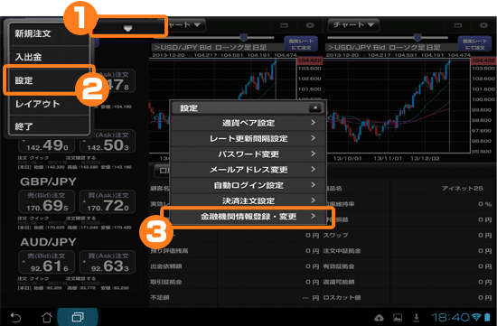Open the top menu dropdown arrow

(x=127, y=29)
